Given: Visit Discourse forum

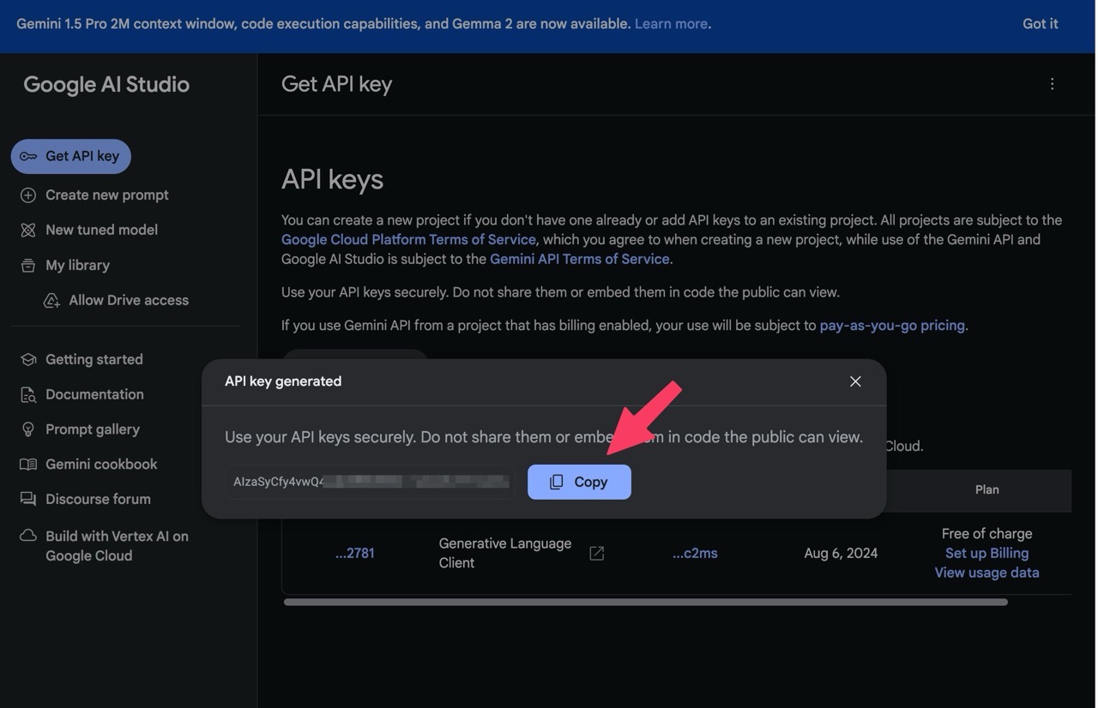Looking at the screenshot, I should click(x=98, y=500).
